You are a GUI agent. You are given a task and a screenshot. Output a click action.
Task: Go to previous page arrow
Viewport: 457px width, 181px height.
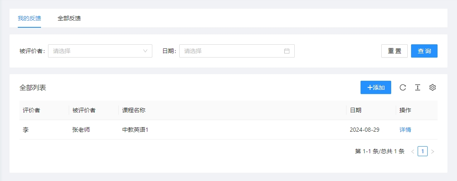coord(413,152)
